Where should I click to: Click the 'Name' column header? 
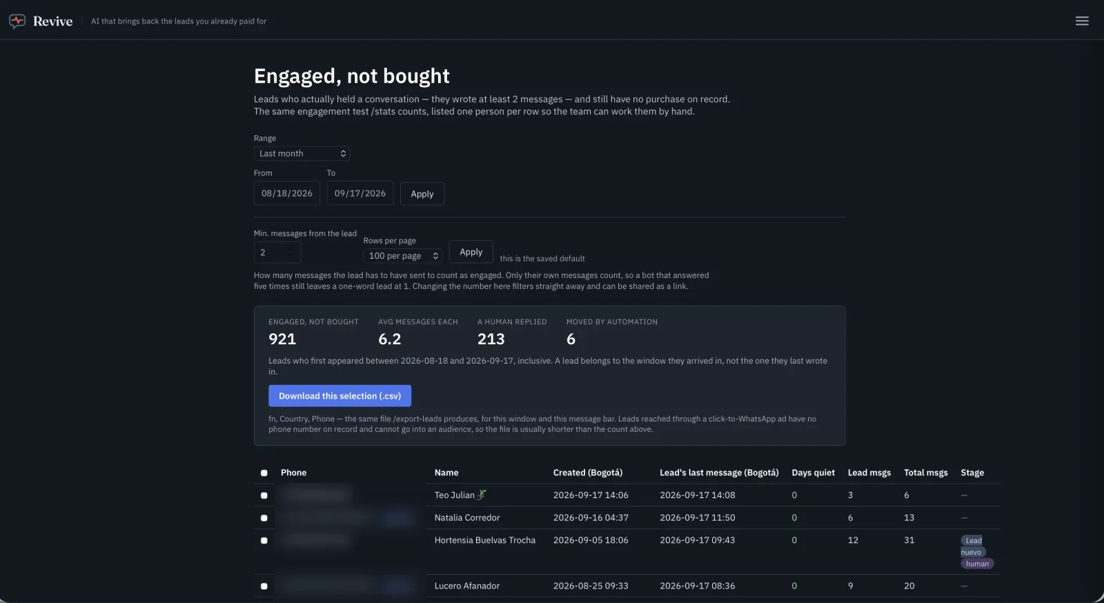click(446, 473)
